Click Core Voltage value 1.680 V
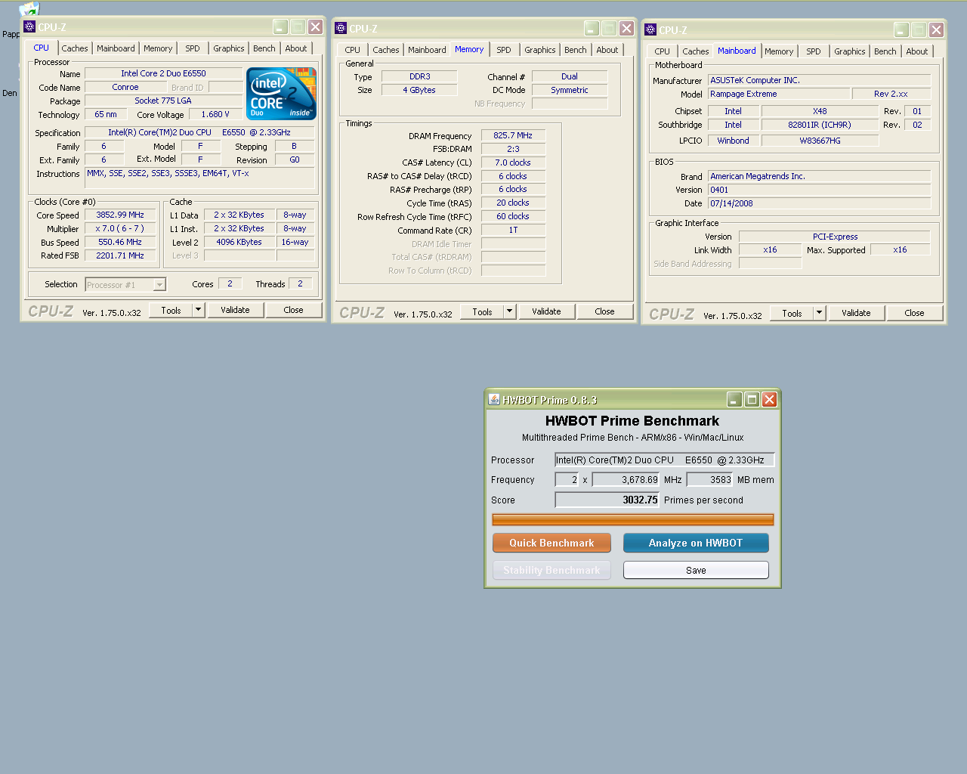 [x=215, y=114]
